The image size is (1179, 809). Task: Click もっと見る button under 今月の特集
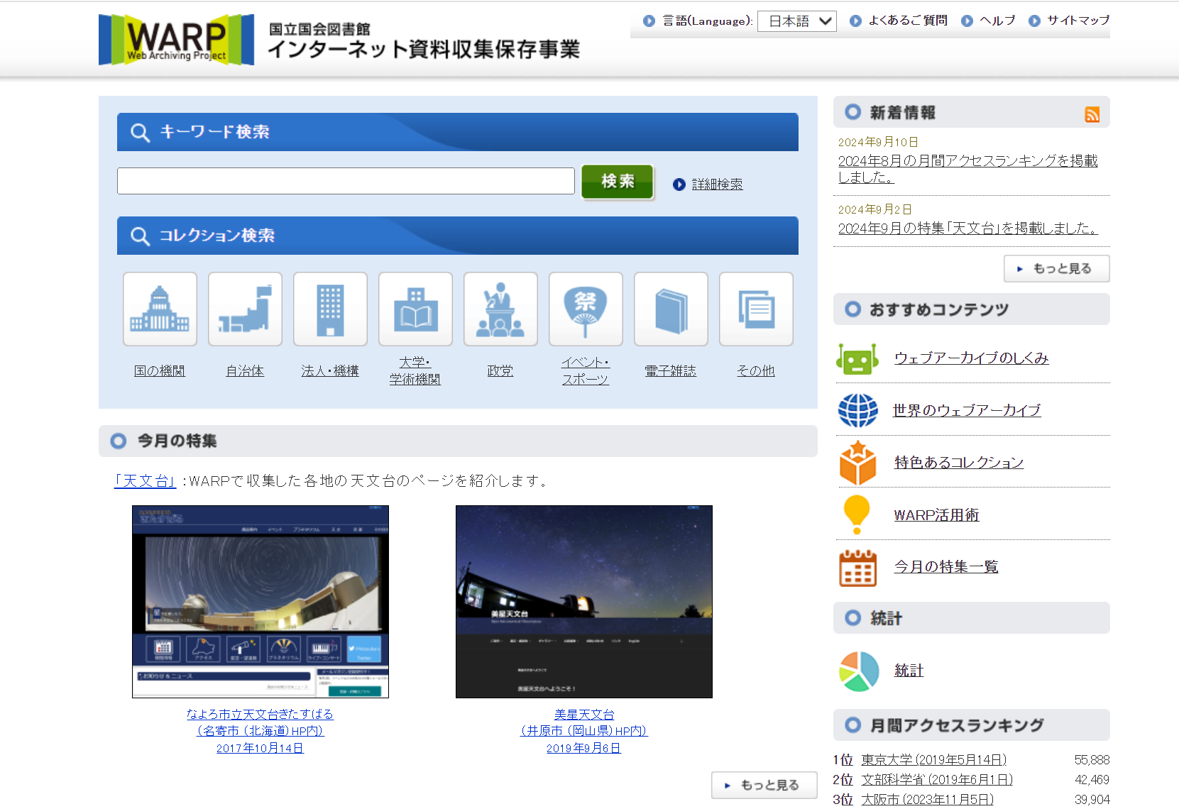coord(764,785)
